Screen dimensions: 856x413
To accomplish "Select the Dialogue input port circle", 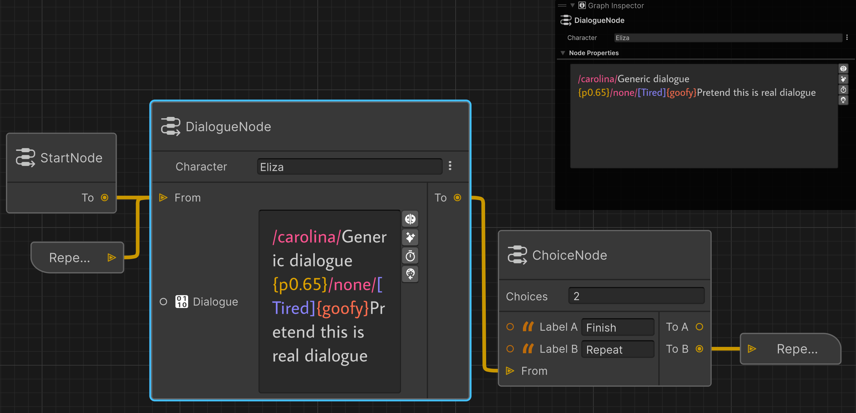I will pyautogui.click(x=163, y=301).
